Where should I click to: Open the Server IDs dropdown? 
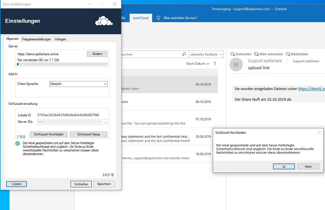coord(73,122)
